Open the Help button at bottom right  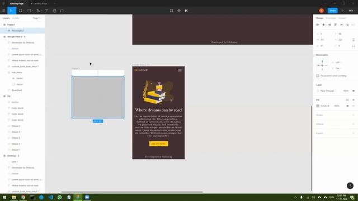click(350, 186)
